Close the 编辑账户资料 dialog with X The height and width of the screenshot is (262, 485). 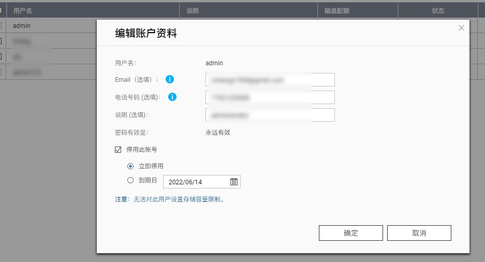[461, 28]
